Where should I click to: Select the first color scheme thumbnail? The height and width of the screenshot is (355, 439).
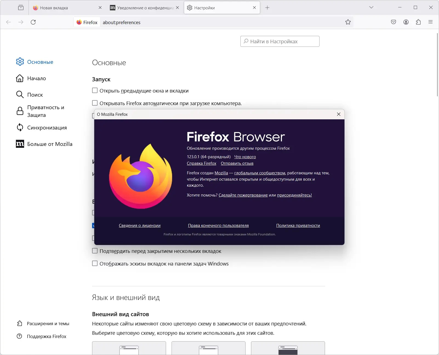pos(129,350)
